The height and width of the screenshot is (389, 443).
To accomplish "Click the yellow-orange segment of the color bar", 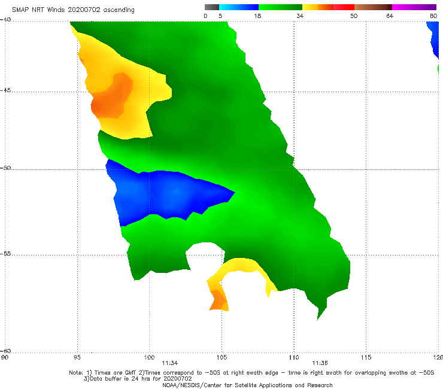I will click(317, 7).
